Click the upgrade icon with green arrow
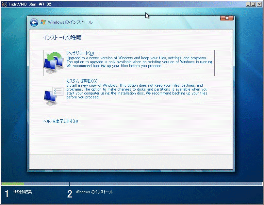Image resolution: width=264 pixels, height=205 pixels. point(54,62)
